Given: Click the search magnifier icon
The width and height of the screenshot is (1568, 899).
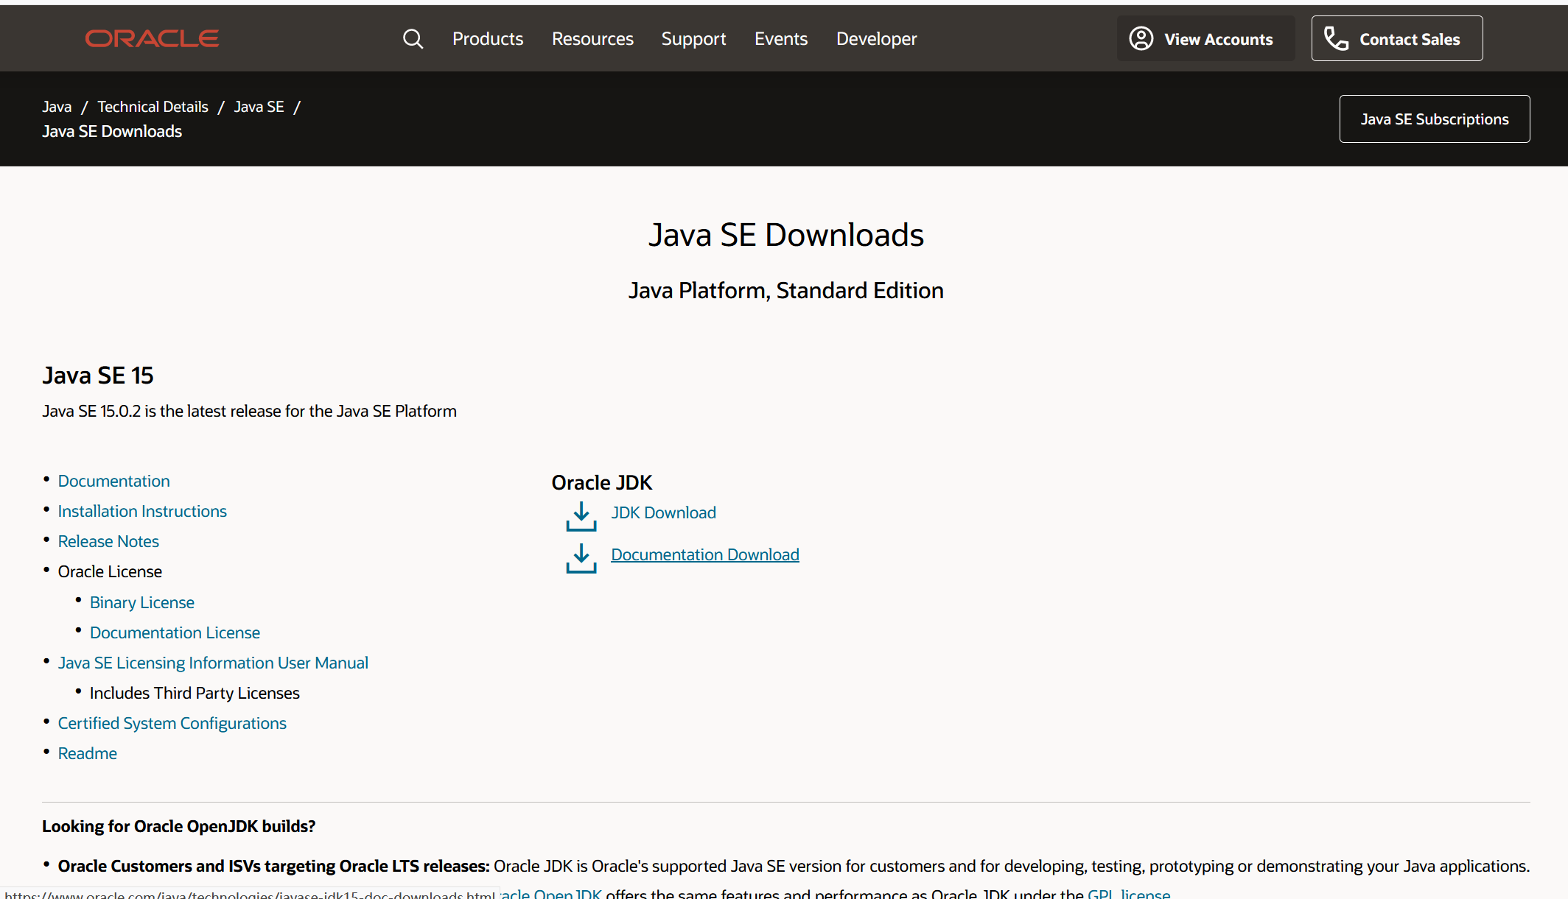Looking at the screenshot, I should 413,39.
